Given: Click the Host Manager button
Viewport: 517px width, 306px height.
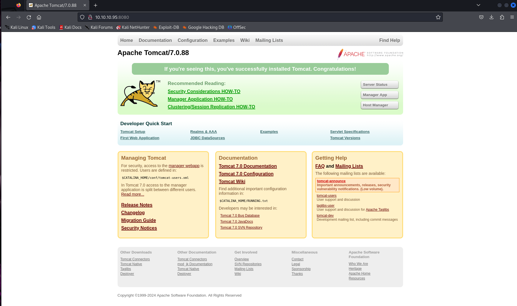Looking at the screenshot, I should [x=379, y=105].
